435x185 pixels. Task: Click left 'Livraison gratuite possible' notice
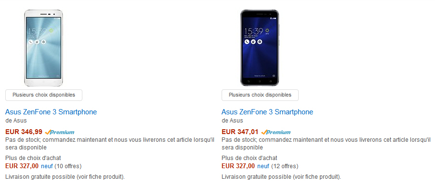tap(65, 177)
